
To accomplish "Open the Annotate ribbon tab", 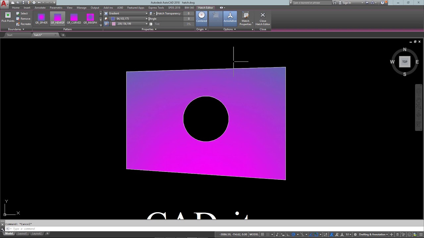I will coord(40,8).
